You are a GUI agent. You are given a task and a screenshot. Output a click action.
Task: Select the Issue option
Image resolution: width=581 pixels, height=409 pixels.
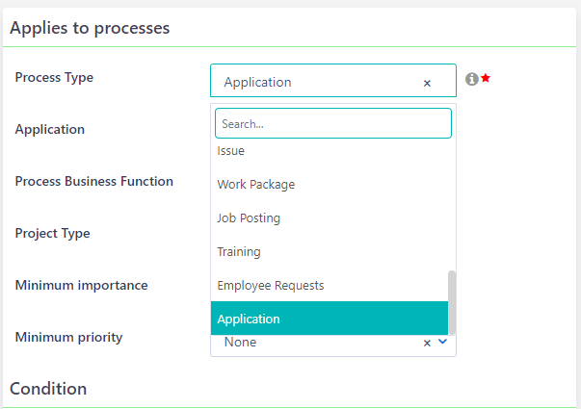pos(231,151)
